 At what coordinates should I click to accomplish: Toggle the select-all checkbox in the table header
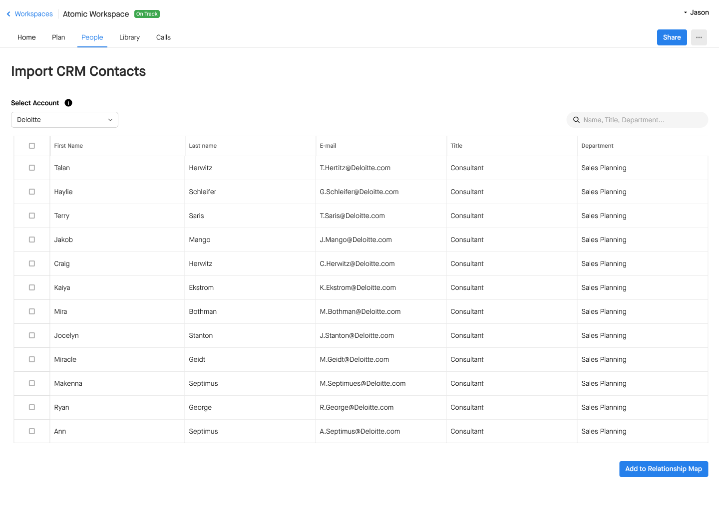click(31, 146)
